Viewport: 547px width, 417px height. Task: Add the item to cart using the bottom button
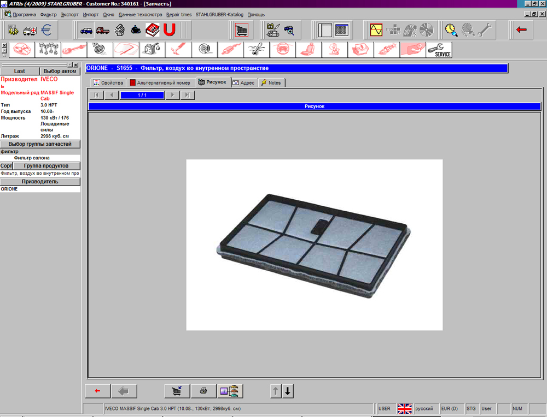click(x=177, y=391)
